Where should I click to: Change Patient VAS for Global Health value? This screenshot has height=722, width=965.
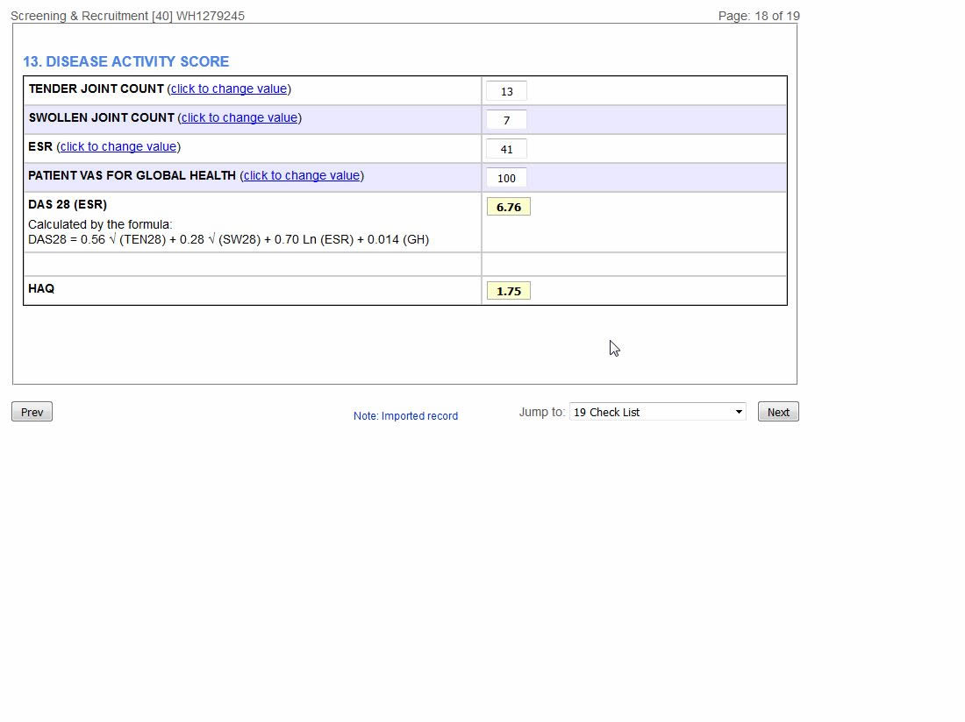[302, 176]
